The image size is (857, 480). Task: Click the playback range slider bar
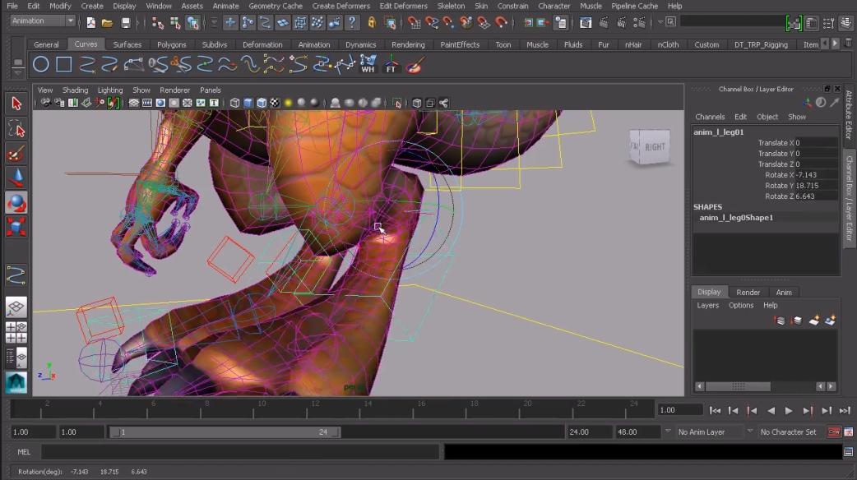[225, 432]
